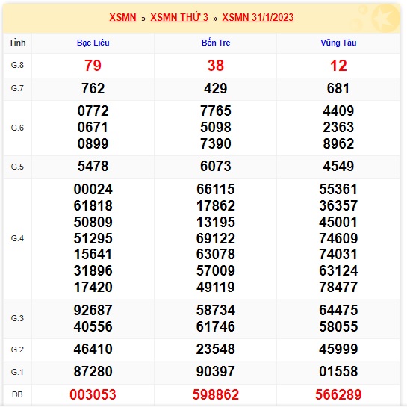Select the G.4 number 57009

point(216,271)
